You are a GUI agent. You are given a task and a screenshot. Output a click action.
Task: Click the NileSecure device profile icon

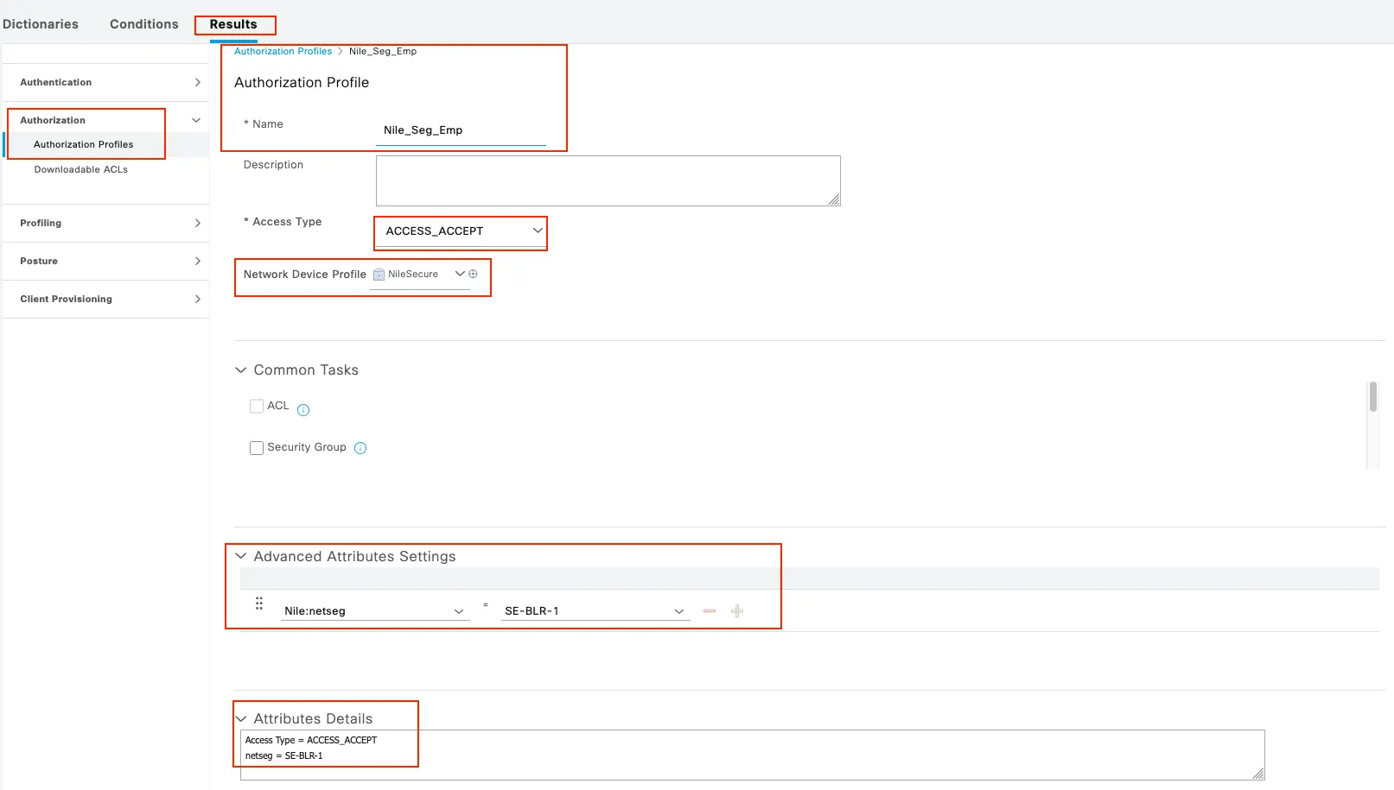coord(379,275)
